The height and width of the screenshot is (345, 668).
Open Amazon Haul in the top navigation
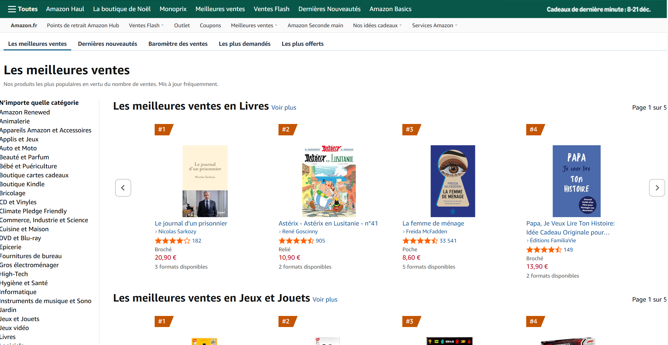coord(65,9)
